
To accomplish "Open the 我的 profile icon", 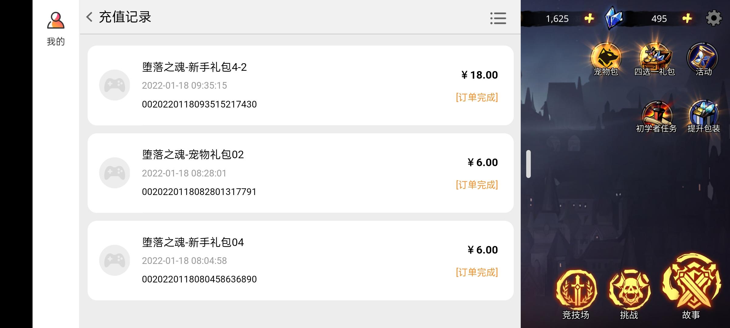I will click(56, 21).
